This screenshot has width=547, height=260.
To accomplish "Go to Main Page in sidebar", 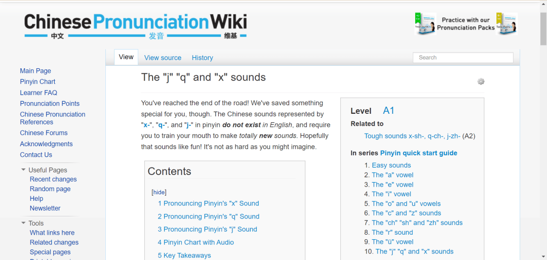I will (35, 71).
